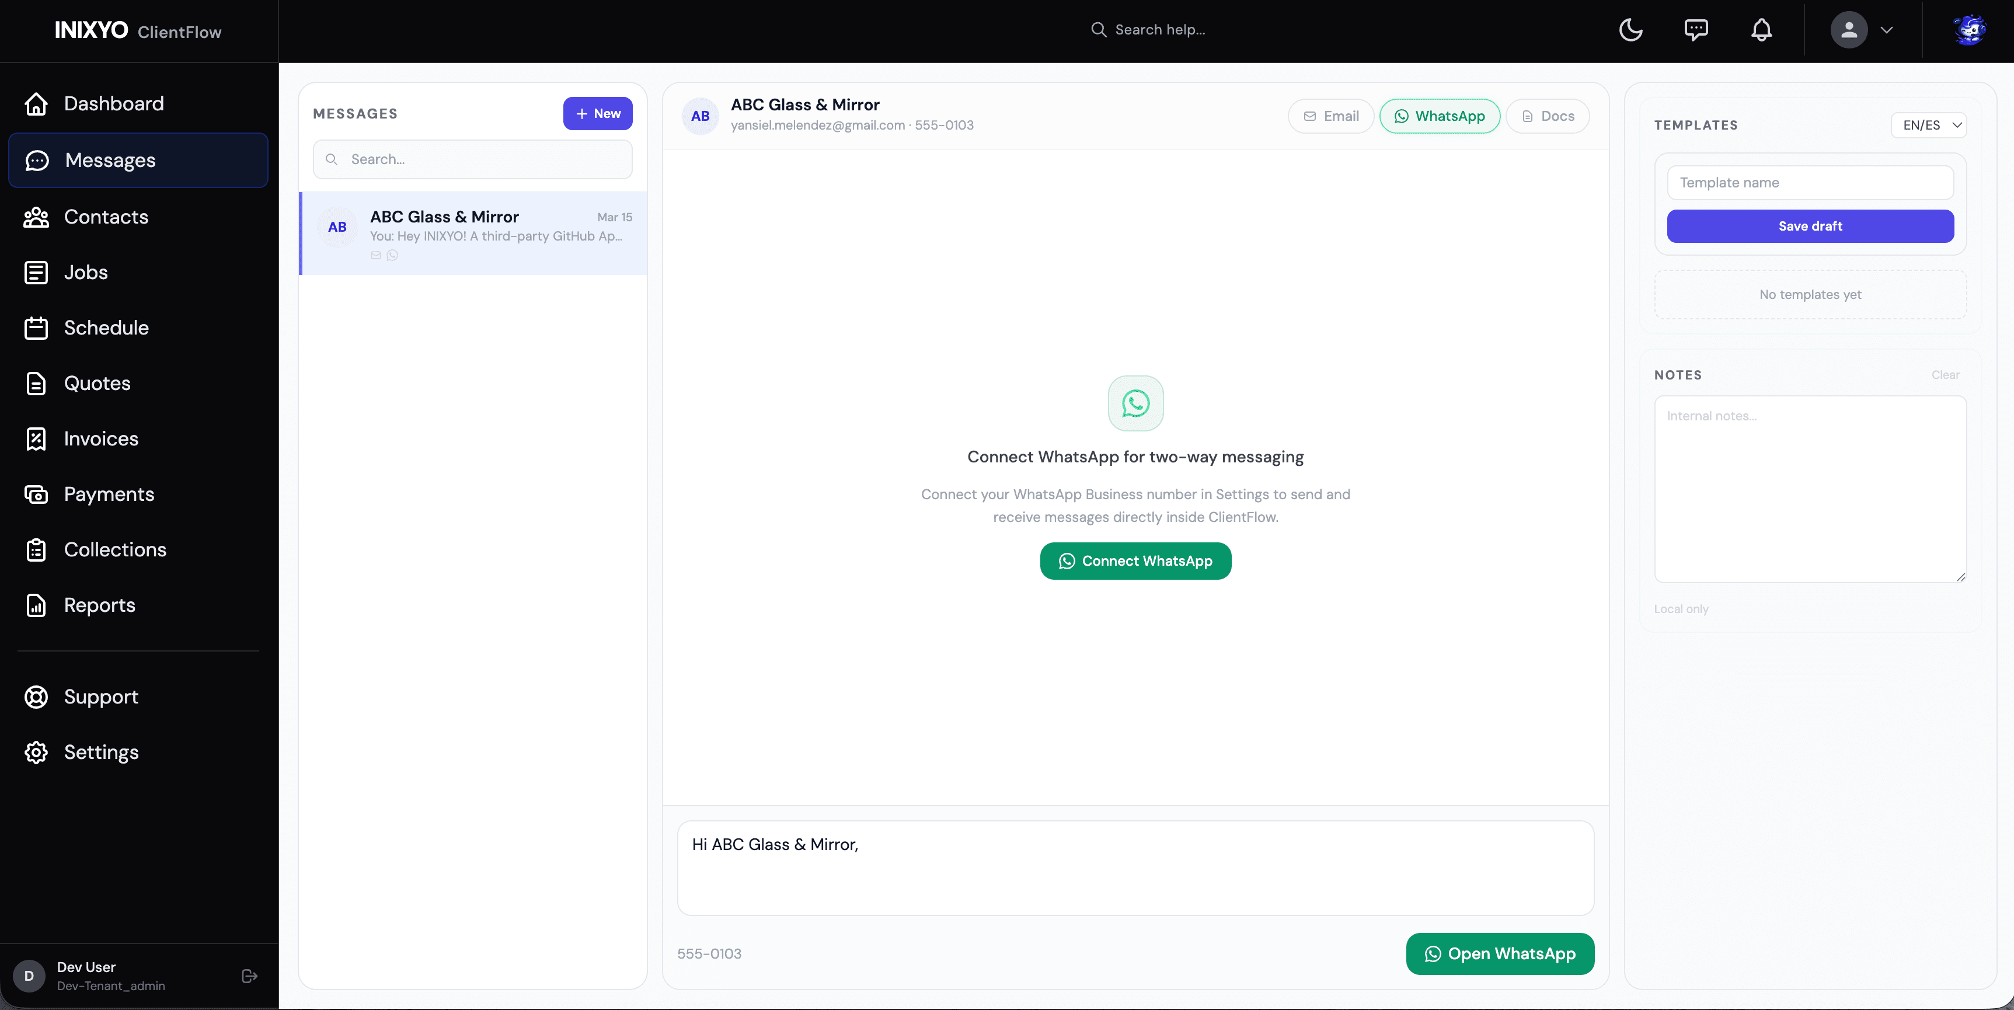
Task: Select the Payments sidebar icon
Action: click(37, 494)
